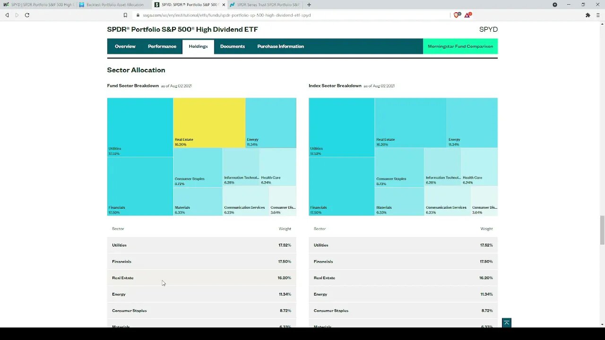Click Fund Materials treemap tile
Viewport: 605px width, 340px height.
[x=198, y=202]
